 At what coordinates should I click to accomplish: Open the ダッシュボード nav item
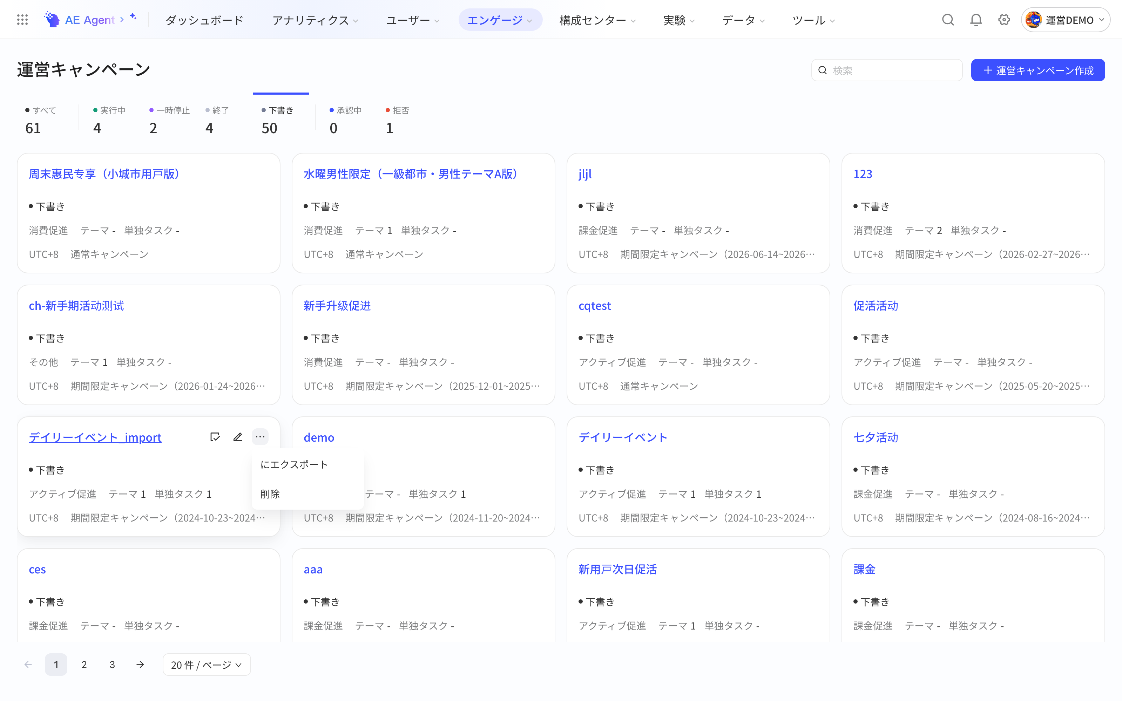(x=204, y=20)
